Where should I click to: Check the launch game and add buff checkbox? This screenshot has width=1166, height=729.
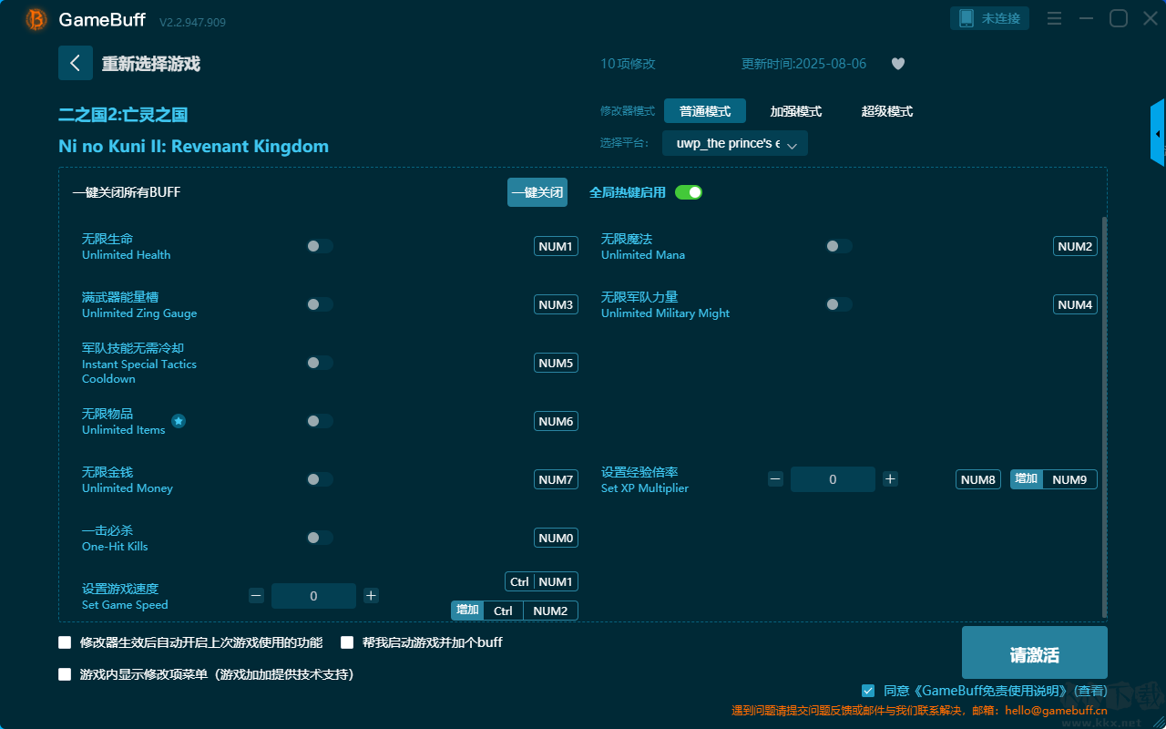point(347,642)
